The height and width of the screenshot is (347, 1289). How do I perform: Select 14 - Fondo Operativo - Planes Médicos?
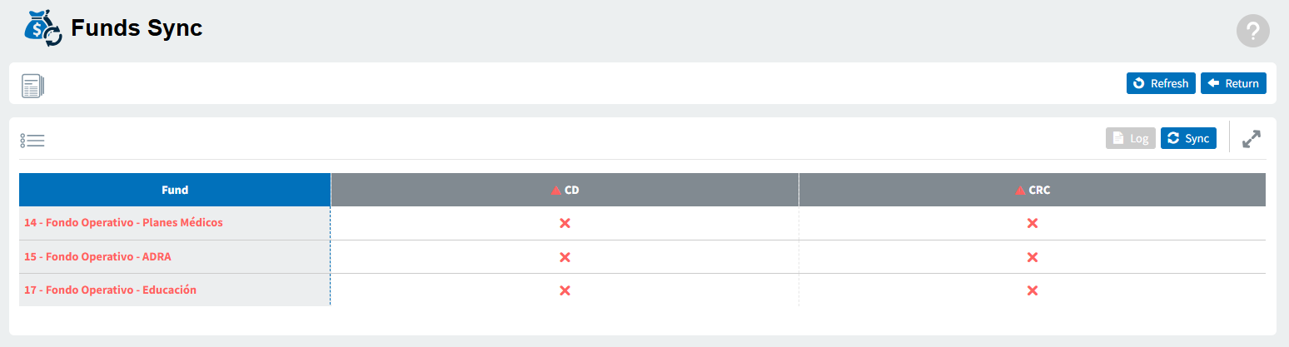point(123,223)
